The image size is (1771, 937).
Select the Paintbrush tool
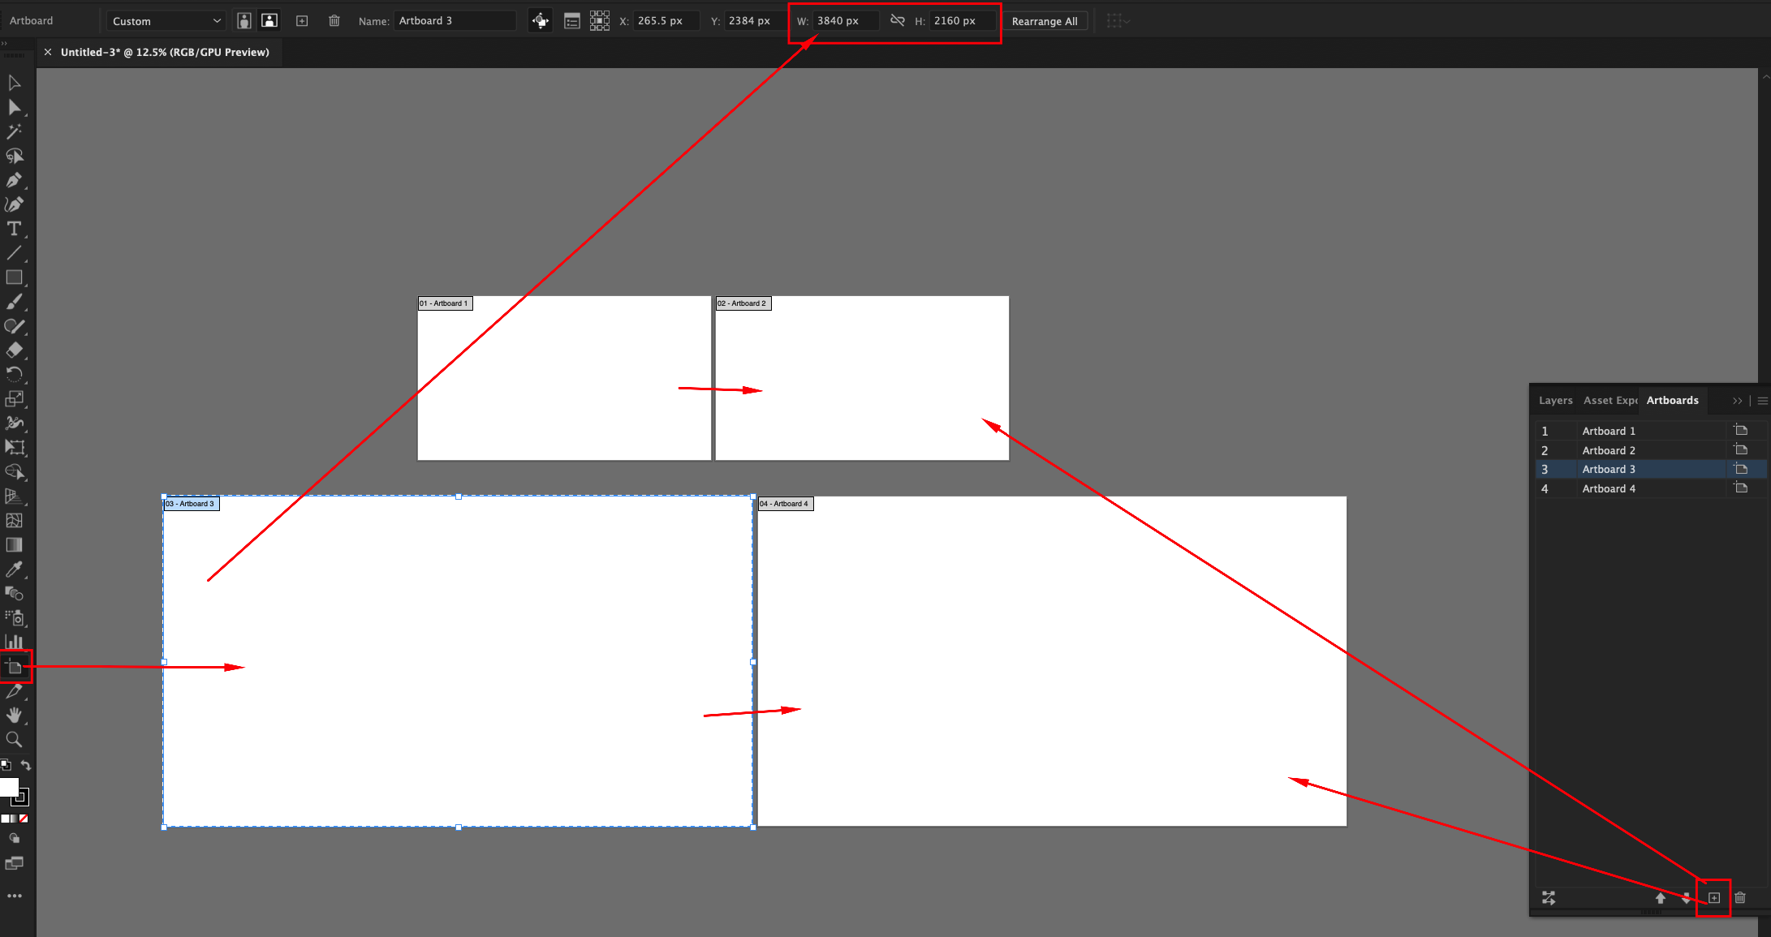pos(14,302)
